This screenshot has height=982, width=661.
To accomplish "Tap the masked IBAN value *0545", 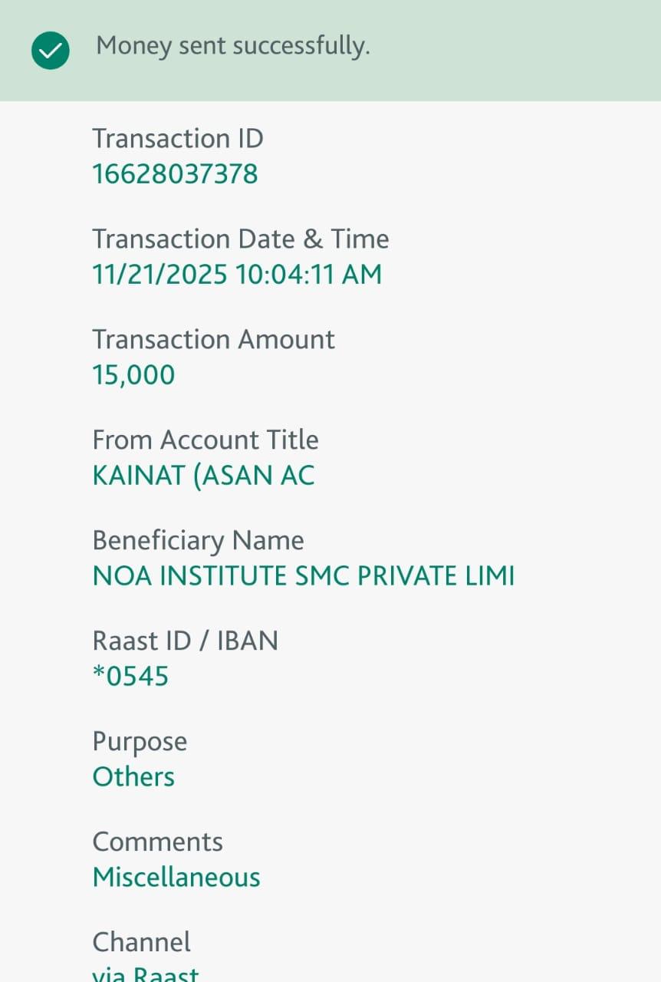I will click(130, 677).
